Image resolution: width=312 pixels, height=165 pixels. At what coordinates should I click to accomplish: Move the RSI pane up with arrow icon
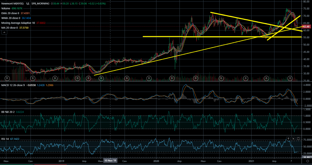288,139
